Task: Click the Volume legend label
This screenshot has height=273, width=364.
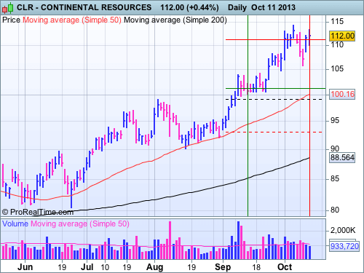Action: click(x=15, y=223)
